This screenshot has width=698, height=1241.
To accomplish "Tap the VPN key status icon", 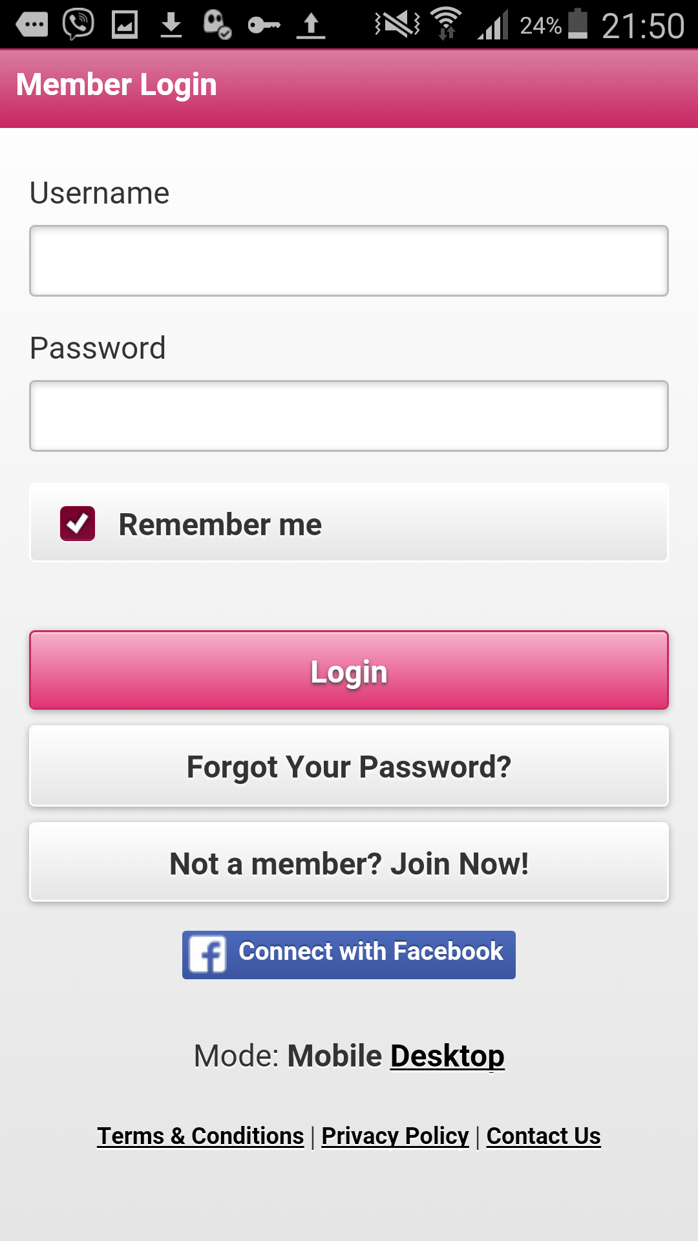I will [x=264, y=25].
